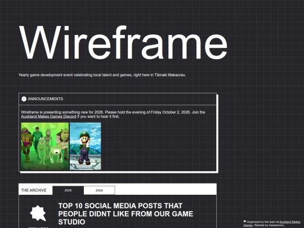Open the Auckland Makes Games Discord link
Screen dimensions: 304x228
tap(48, 117)
